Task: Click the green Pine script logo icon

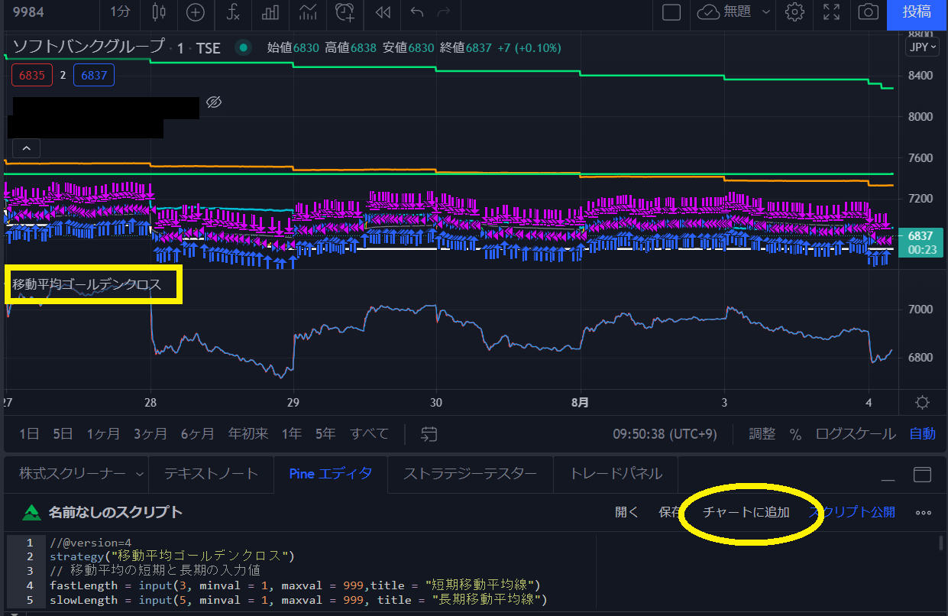Action: [31, 512]
